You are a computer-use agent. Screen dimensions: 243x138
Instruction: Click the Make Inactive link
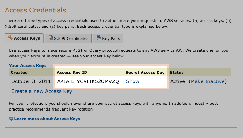[x=208, y=81]
